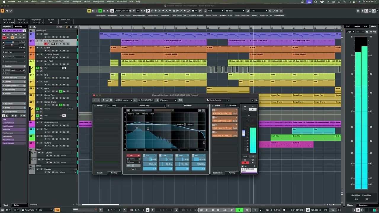Toggle the Left Zone visibility button

(366, 11)
